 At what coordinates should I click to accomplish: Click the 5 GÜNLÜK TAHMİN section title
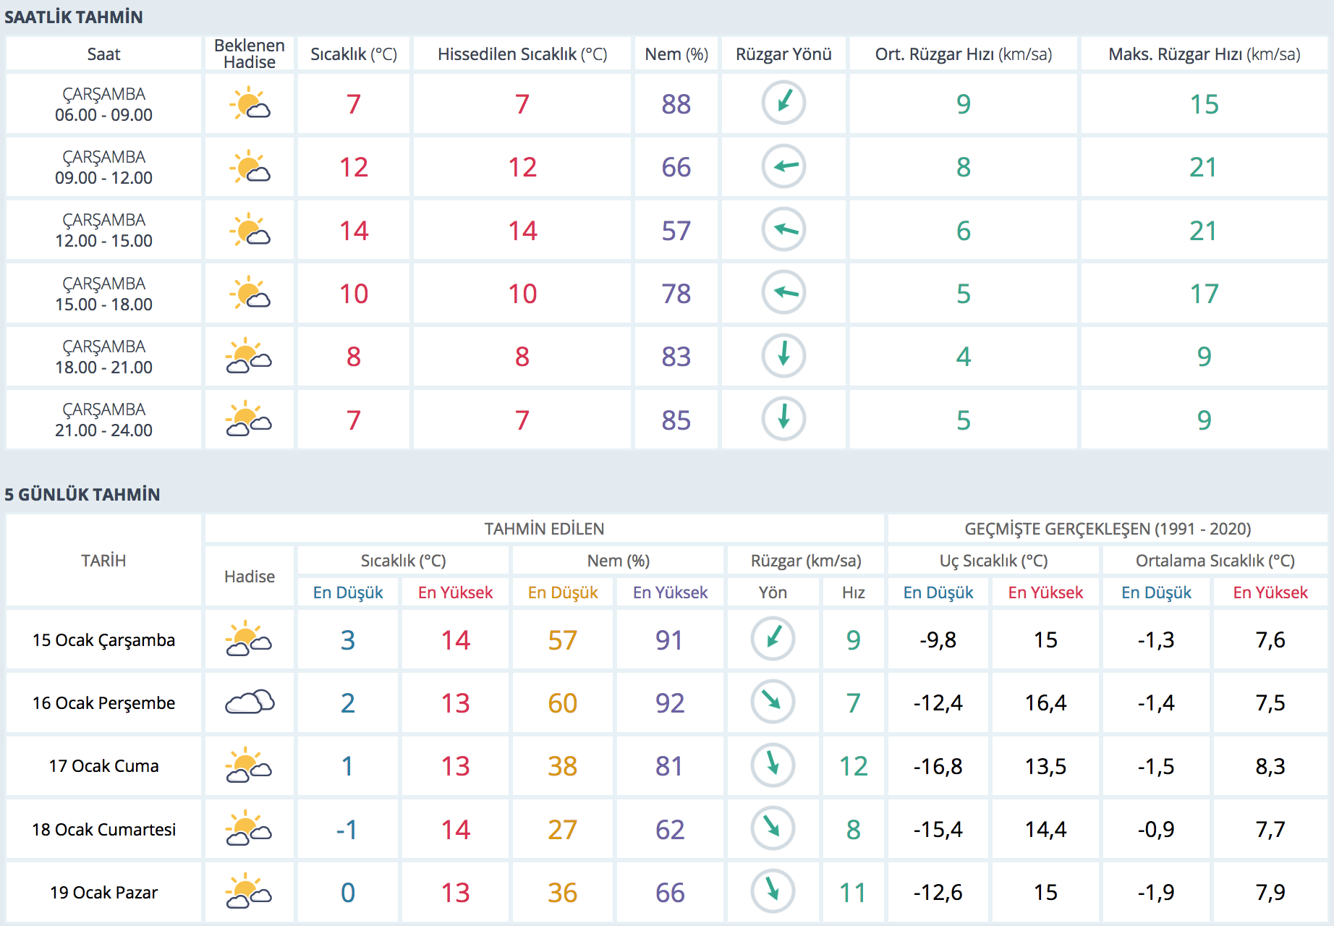(82, 495)
